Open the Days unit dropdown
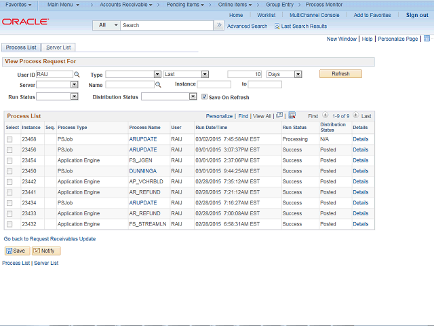This screenshot has height=326, width=434. click(284, 75)
